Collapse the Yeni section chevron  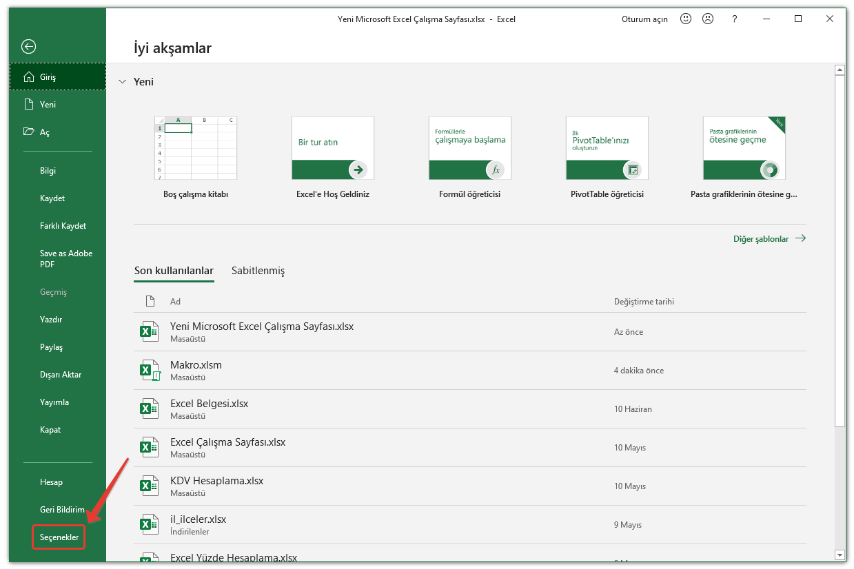[122, 82]
